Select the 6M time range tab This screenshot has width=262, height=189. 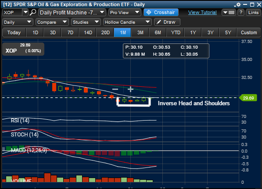coord(158,32)
